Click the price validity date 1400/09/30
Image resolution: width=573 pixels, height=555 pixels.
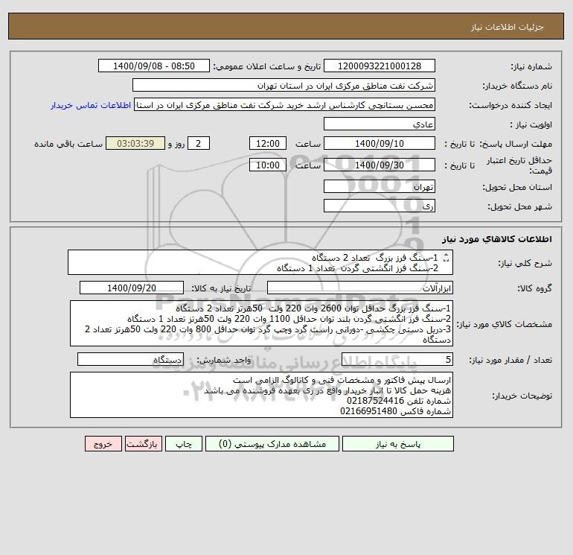(380, 165)
